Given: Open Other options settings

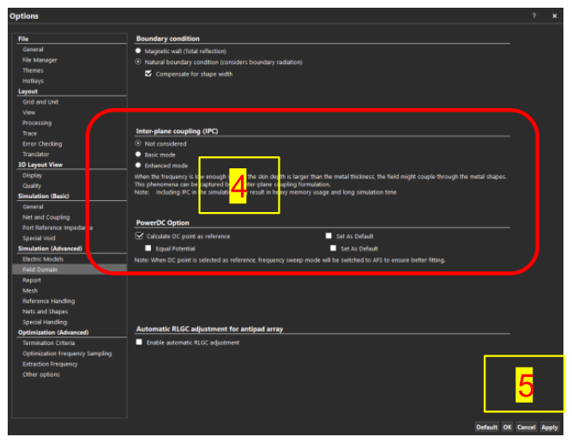Looking at the screenshot, I should click(x=41, y=374).
